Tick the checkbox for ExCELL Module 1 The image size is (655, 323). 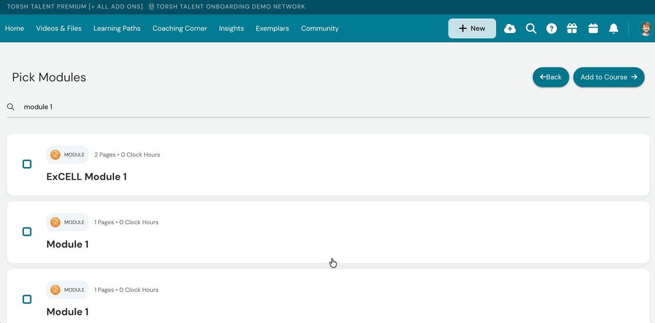tap(27, 164)
